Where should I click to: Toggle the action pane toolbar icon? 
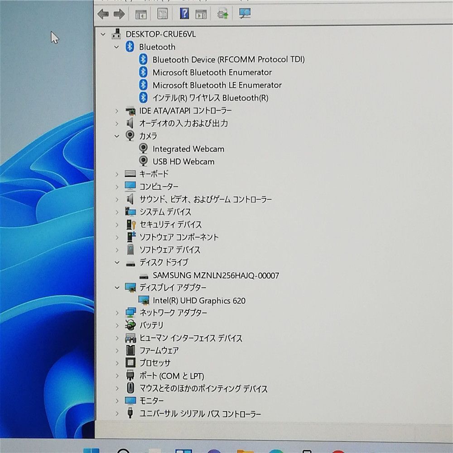(x=201, y=14)
